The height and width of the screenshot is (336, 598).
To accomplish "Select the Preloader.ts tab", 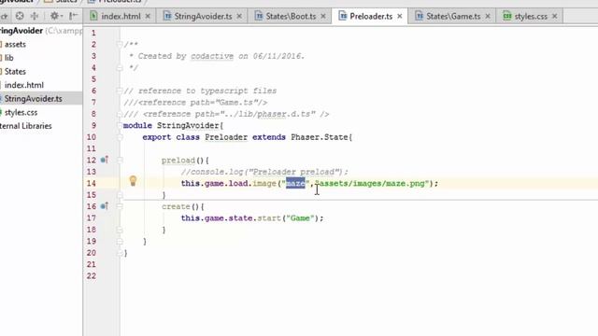I will coord(371,17).
